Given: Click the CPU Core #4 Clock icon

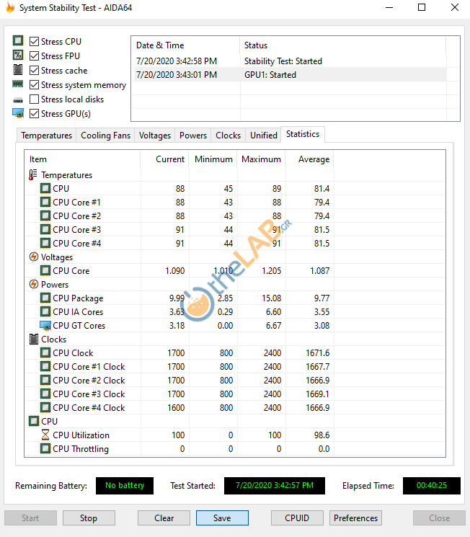Looking at the screenshot, I should pyautogui.click(x=45, y=407).
